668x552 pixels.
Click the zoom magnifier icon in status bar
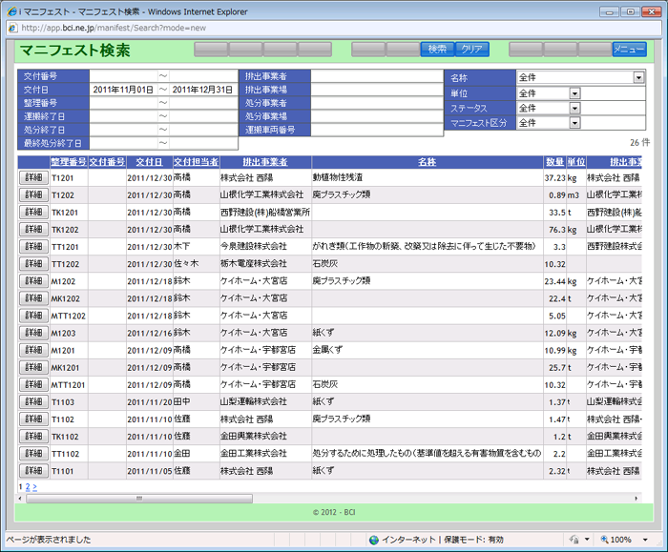click(x=604, y=540)
